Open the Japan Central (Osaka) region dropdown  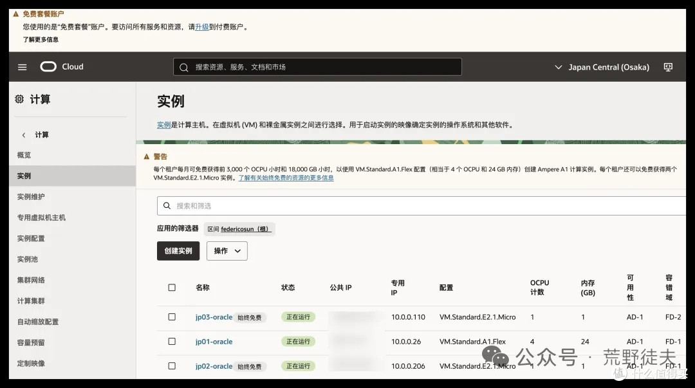(x=602, y=68)
